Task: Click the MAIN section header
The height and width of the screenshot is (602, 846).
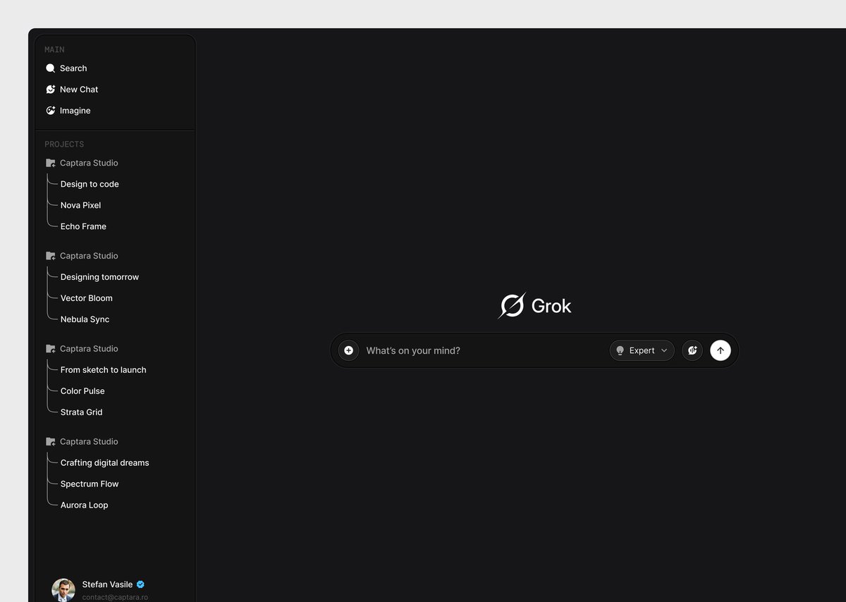Action: coord(54,49)
